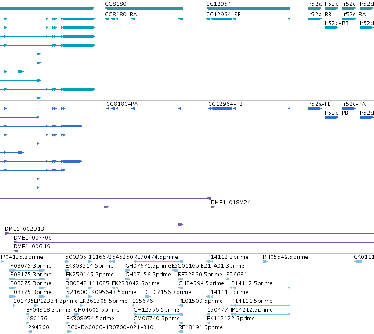Click the 326681 feature label
The image size is (374, 334).
pos(237,275)
